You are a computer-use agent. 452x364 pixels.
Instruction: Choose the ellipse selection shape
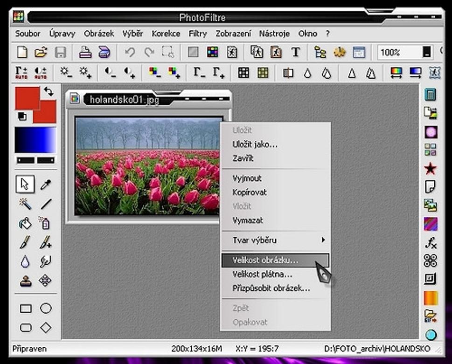click(46, 308)
